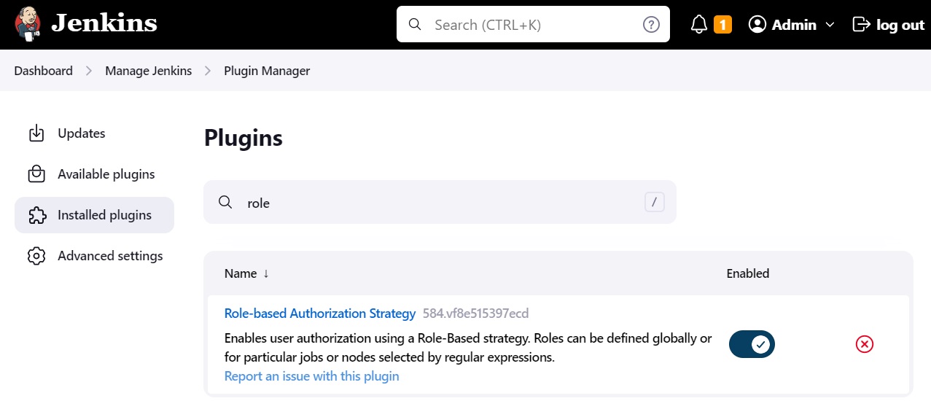
Task: Expand chevron after Dashboard breadcrumb
Action: [x=89, y=71]
